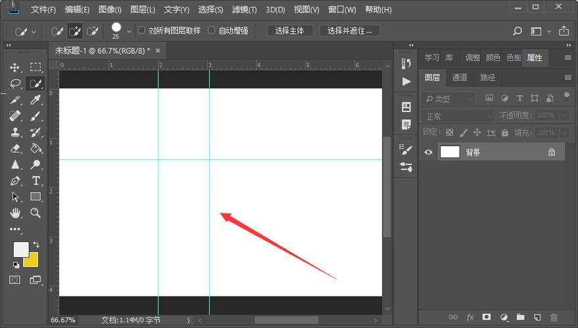
Task: Select the Move tool
Action: click(x=14, y=68)
